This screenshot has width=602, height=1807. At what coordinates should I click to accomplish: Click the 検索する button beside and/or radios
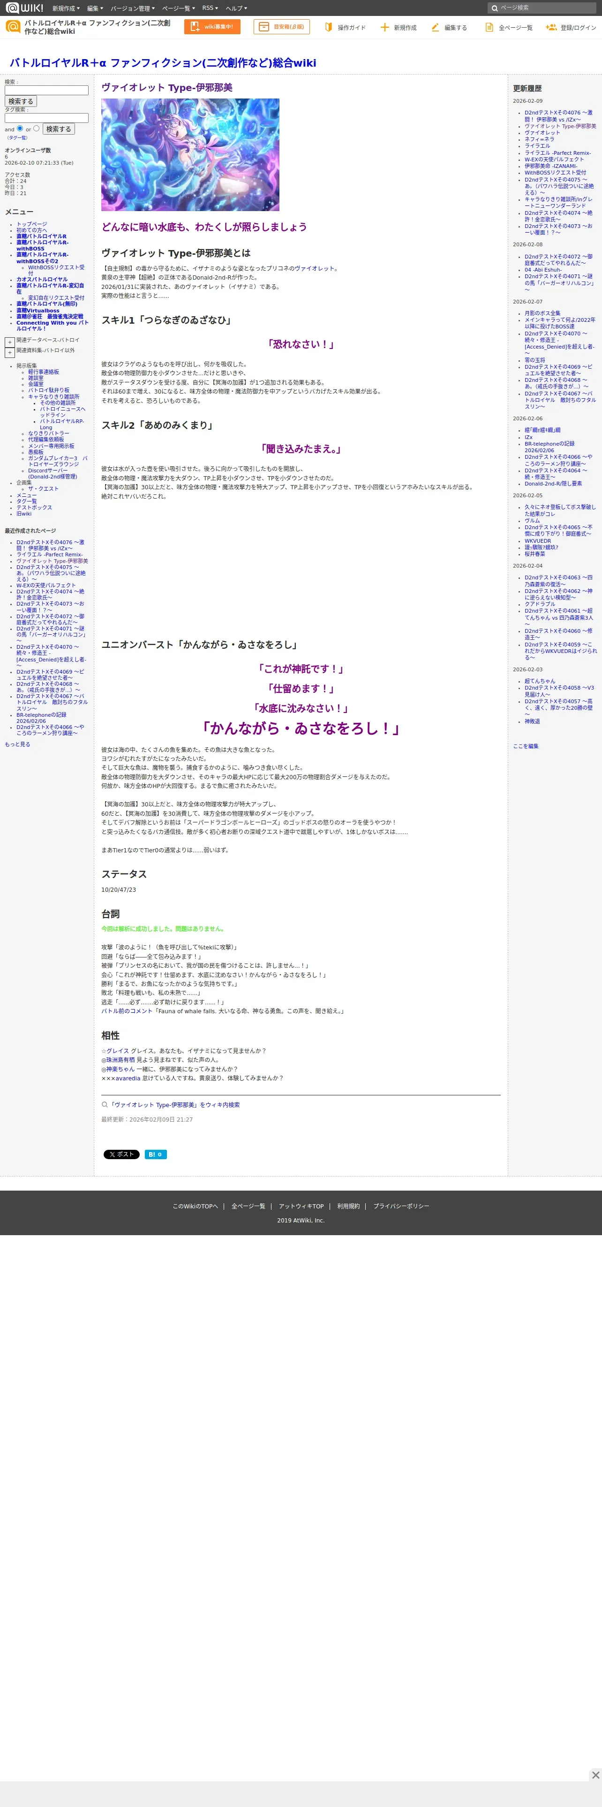[x=59, y=129]
